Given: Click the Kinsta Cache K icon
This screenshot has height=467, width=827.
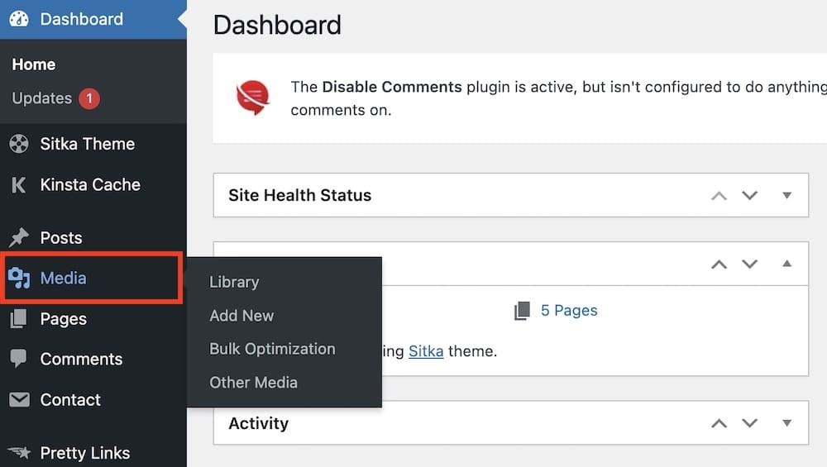Looking at the screenshot, I should coord(18,185).
